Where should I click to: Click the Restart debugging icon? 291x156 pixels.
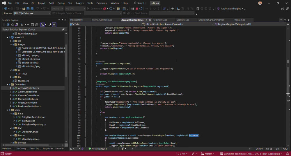coord(141,8)
